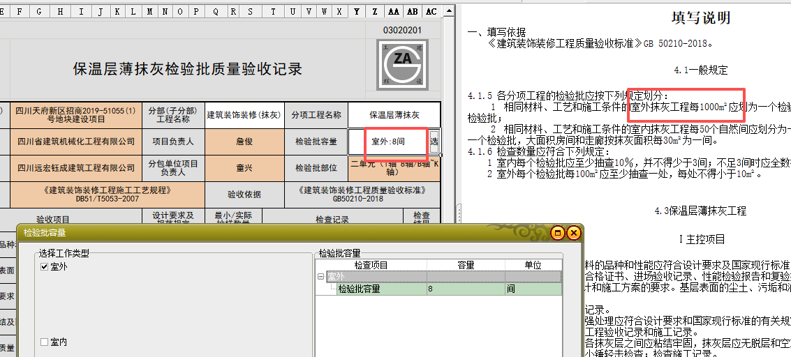Screen dimensions: 791x357
Task: Select column header K
Action: coord(117,11)
